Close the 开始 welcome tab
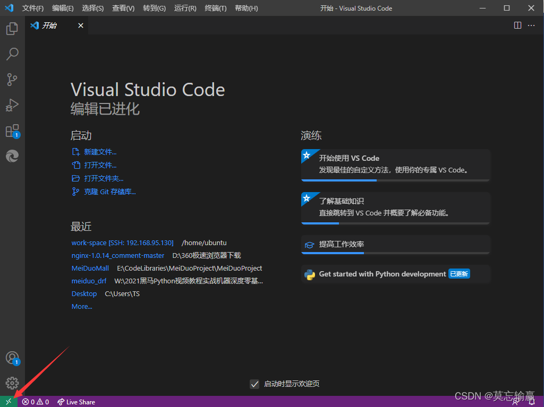This screenshot has width=544, height=407. point(81,25)
